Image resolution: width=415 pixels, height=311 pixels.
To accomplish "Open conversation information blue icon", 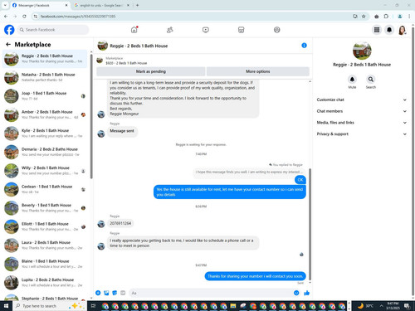I will [304, 46].
